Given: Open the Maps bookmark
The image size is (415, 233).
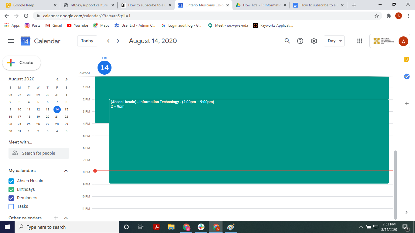Looking at the screenshot, I should click(101, 25).
